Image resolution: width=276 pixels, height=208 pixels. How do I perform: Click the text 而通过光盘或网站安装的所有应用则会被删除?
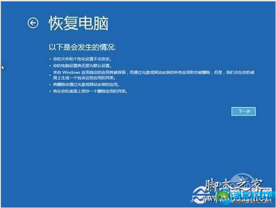[x=170, y=73]
